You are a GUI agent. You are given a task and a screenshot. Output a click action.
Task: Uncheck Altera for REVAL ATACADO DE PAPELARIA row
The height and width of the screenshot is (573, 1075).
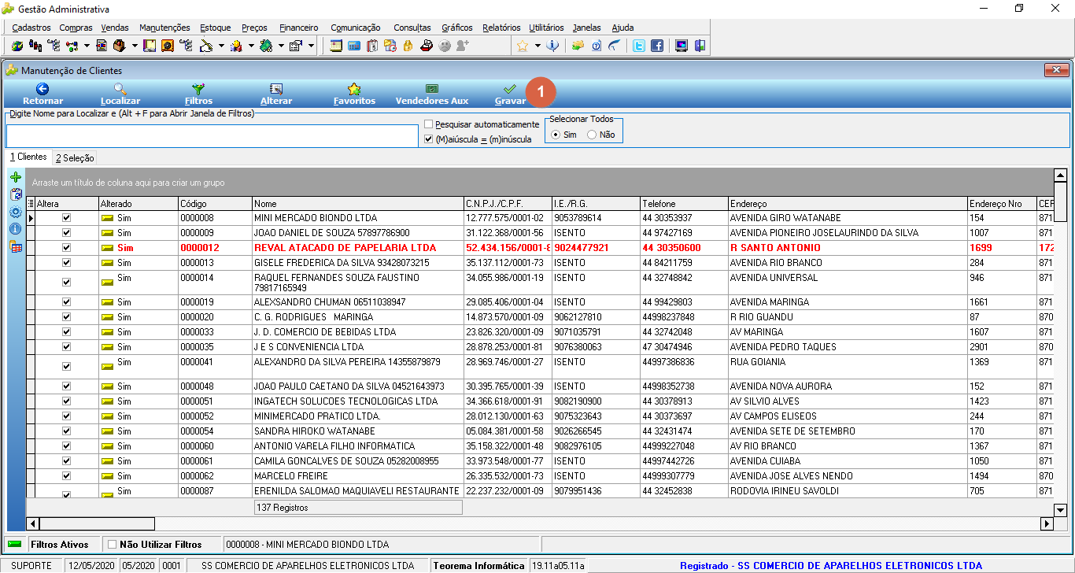67,247
